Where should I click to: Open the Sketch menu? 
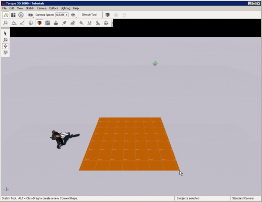click(x=30, y=8)
